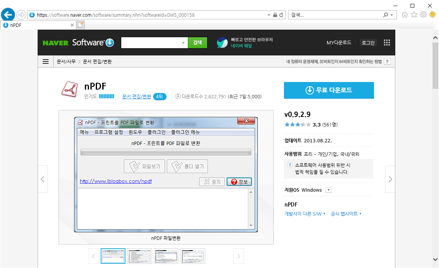This screenshot has height=268, width=439.
Task: Select the nPDF browser tab
Action: pyautogui.click(x=38, y=25)
